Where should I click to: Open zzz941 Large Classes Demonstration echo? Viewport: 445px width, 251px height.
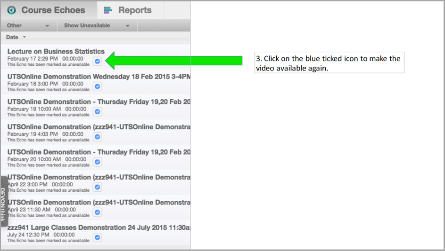tap(94, 227)
